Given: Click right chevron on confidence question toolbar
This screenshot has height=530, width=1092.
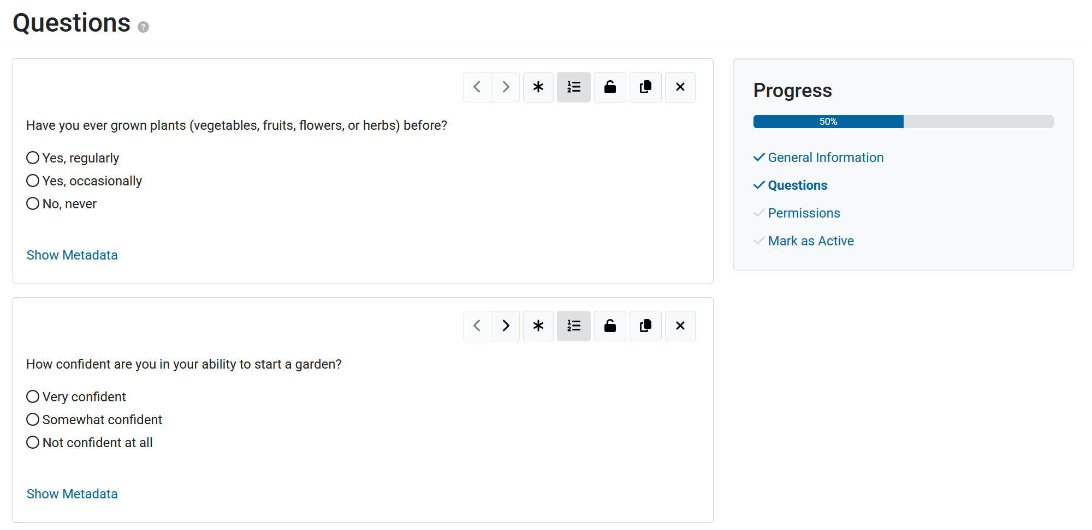Looking at the screenshot, I should (x=506, y=326).
